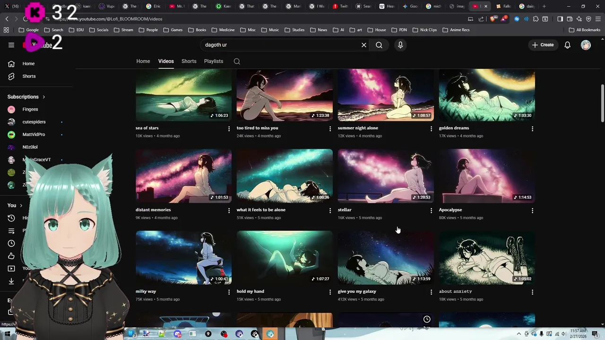Open the Medicine bookmarks folder
The width and height of the screenshot is (605, 340).
pos(223,30)
